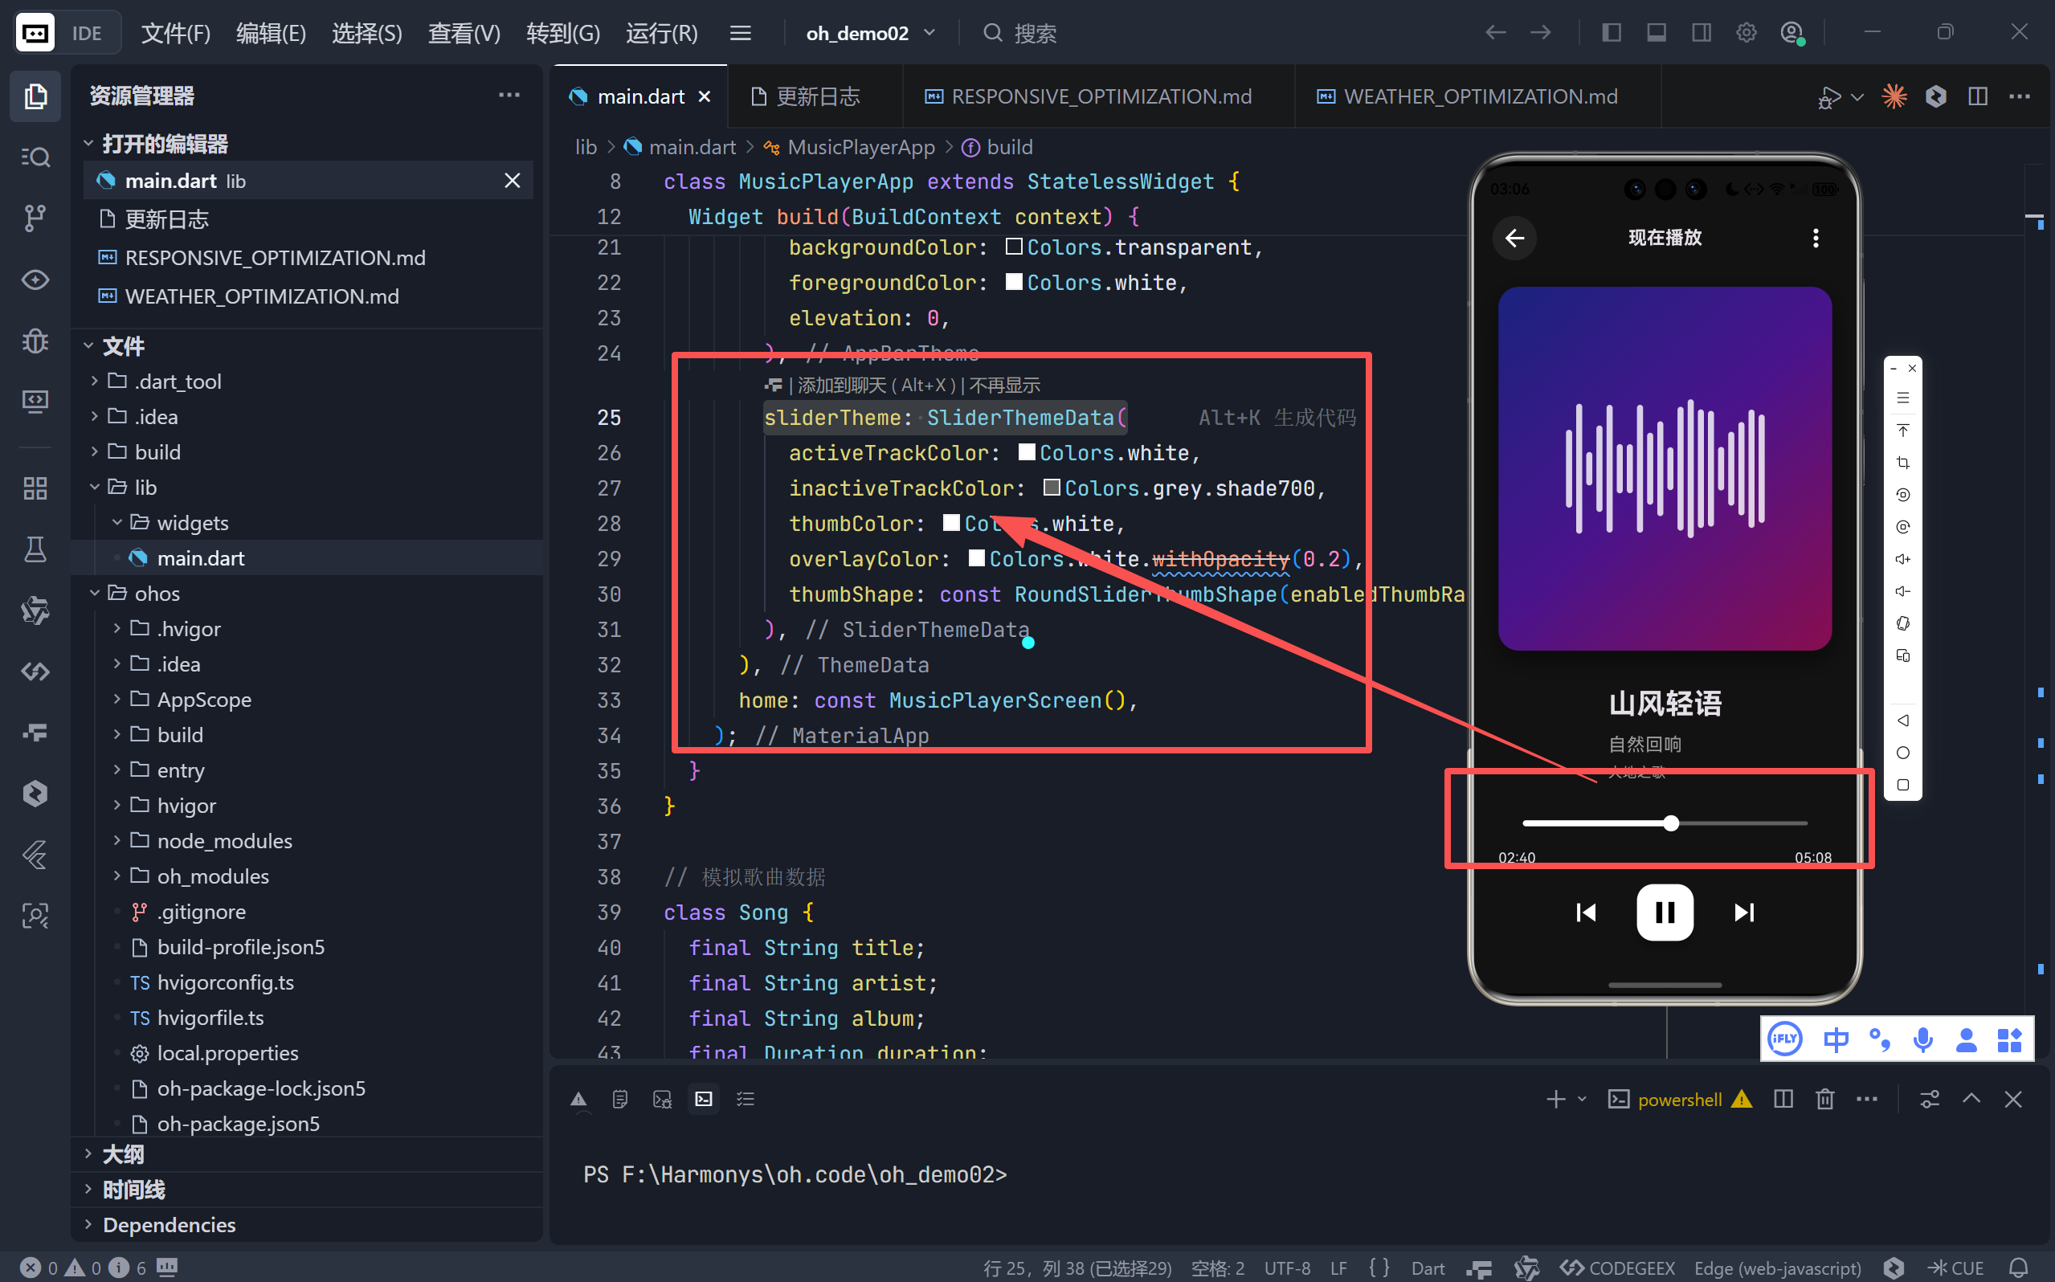This screenshot has height=1282, width=2055.
Task: Click the notifications bell in status bar
Action: (x=2019, y=1268)
